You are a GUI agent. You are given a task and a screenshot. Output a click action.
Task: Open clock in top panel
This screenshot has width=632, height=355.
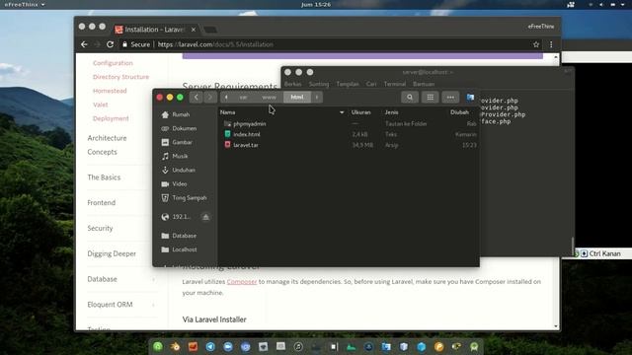316,4
